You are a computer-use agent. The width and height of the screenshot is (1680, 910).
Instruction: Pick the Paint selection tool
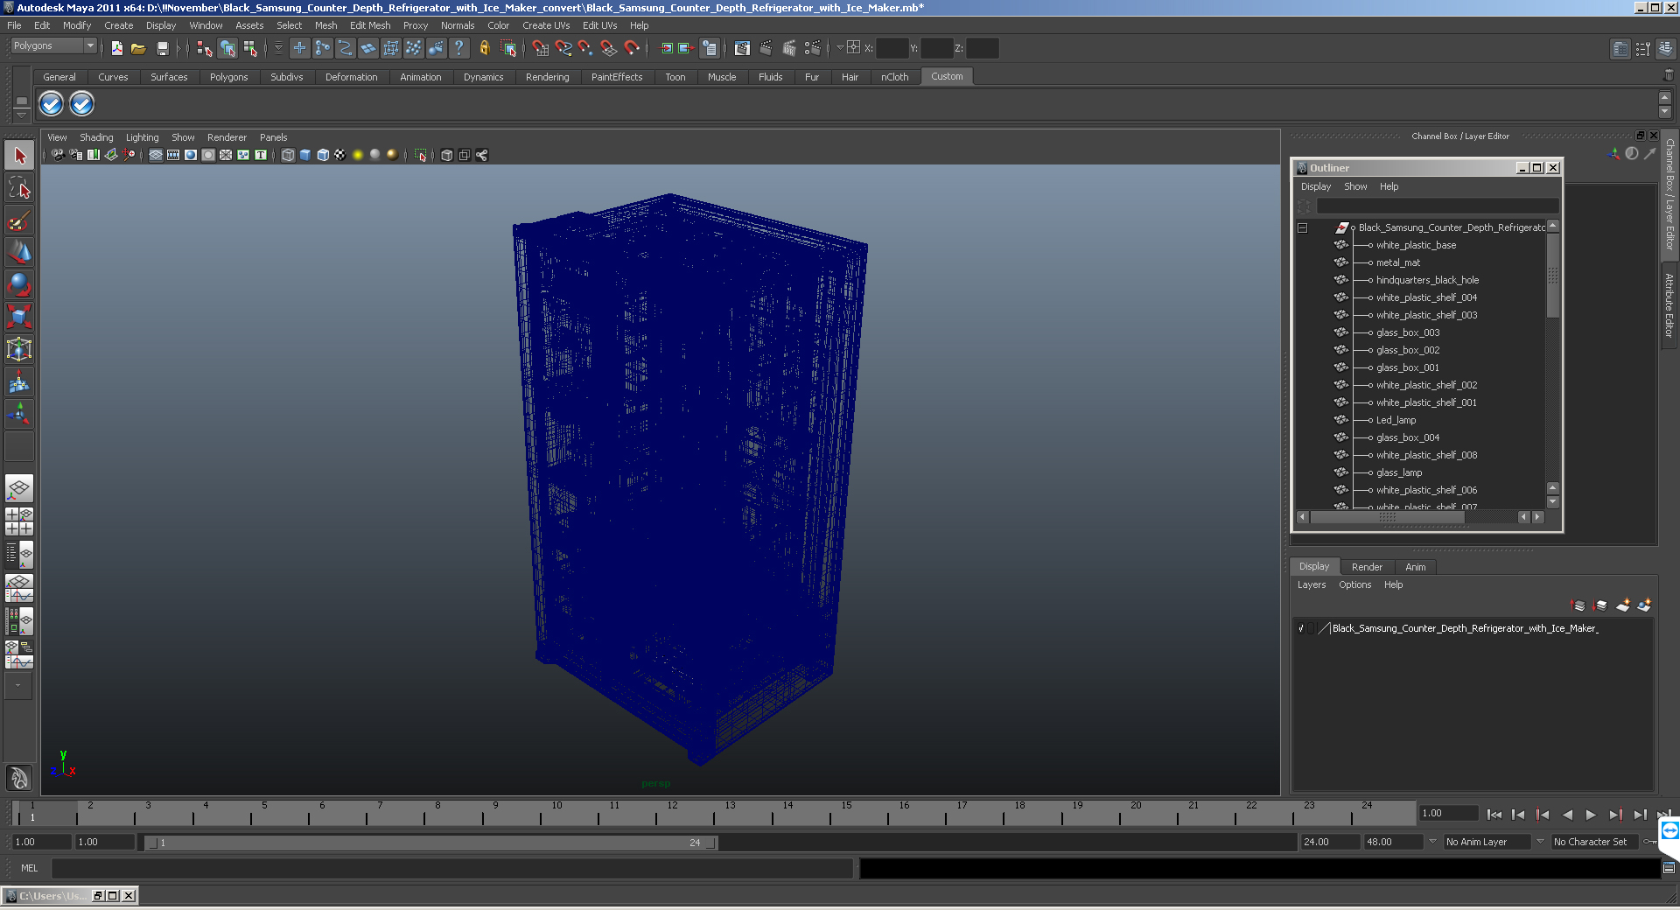[19, 220]
